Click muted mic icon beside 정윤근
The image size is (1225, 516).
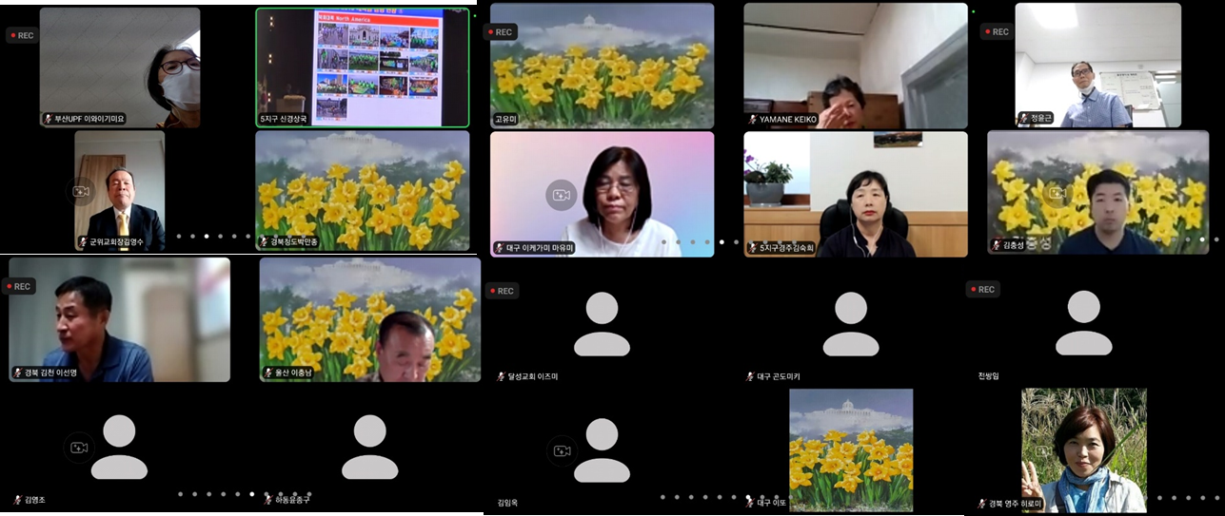(x=1023, y=119)
